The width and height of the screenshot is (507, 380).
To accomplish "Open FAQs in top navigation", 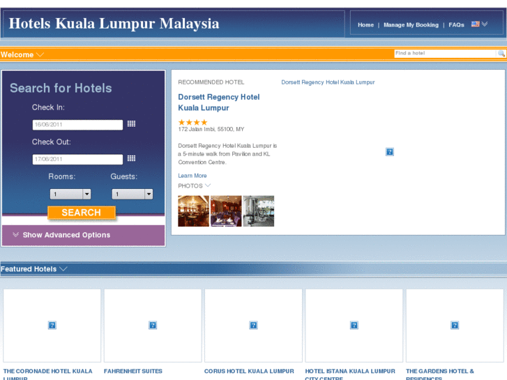I will pyautogui.click(x=456, y=25).
